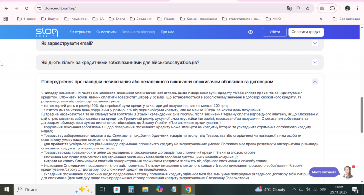Open the Завдання bookmarks folder
The width and height of the screenshot is (364, 195).
141,19
